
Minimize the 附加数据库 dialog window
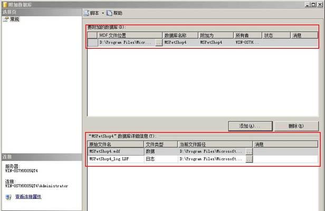(x=308, y=4)
